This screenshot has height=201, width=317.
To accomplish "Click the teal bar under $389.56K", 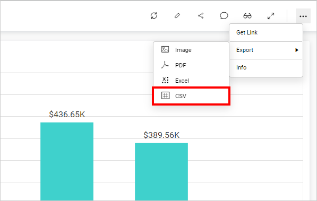I will pyautogui.click(x=161, y=172).
